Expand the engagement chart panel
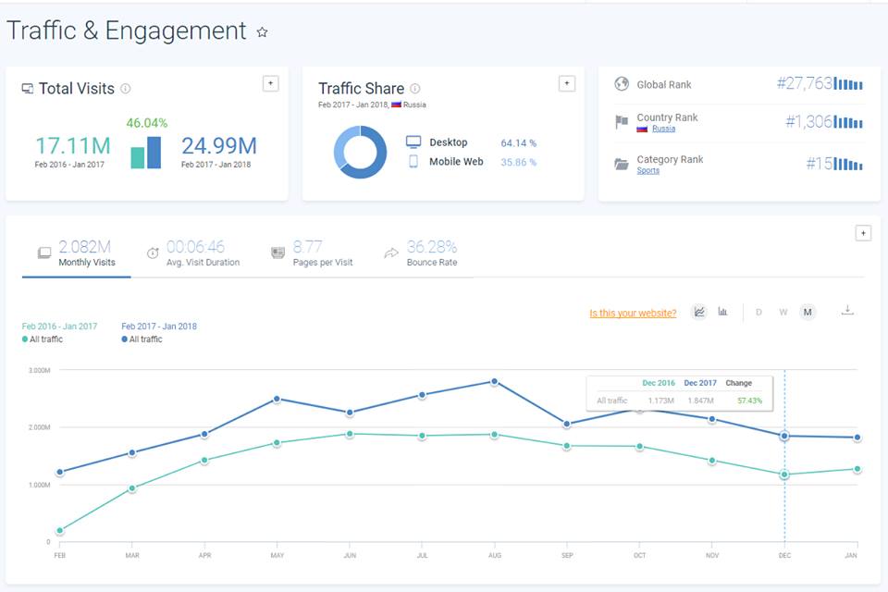The height and width of the screenshot is (592, 888). click(862, 233)
